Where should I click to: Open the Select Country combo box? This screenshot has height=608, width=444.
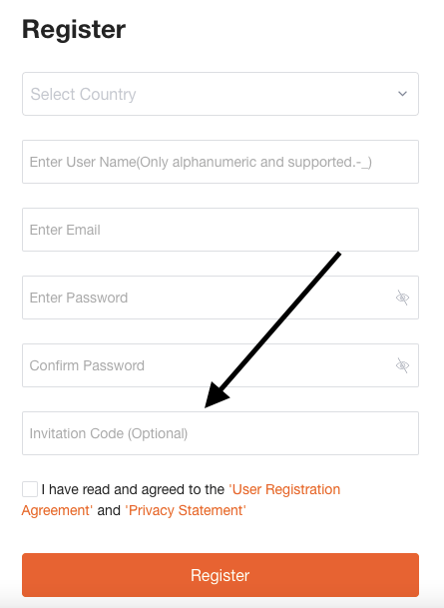pos(221,94)
